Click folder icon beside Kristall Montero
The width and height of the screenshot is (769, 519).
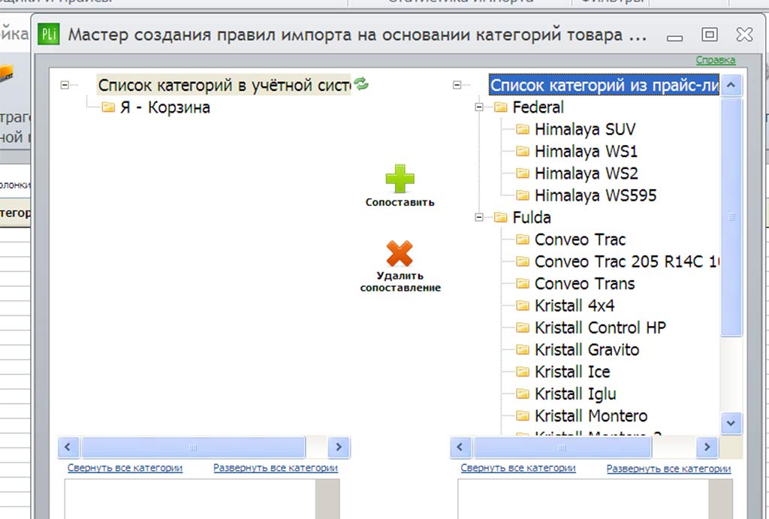(x=523, y=415)
